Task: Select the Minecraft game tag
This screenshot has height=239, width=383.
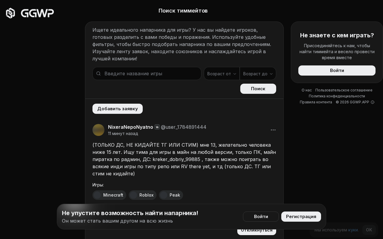Action: click(109, 195)
